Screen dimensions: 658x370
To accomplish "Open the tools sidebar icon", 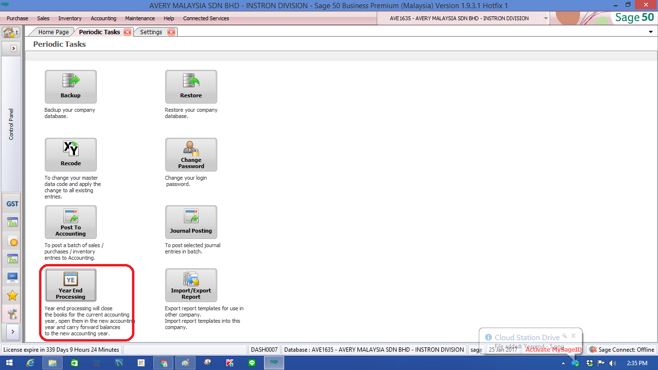I will [12, 314].
